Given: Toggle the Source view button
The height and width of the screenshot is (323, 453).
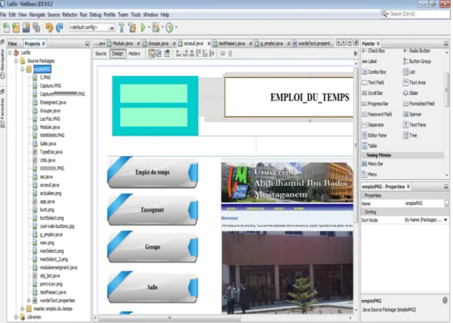Looking at the screenshot, I should [101, 54].
